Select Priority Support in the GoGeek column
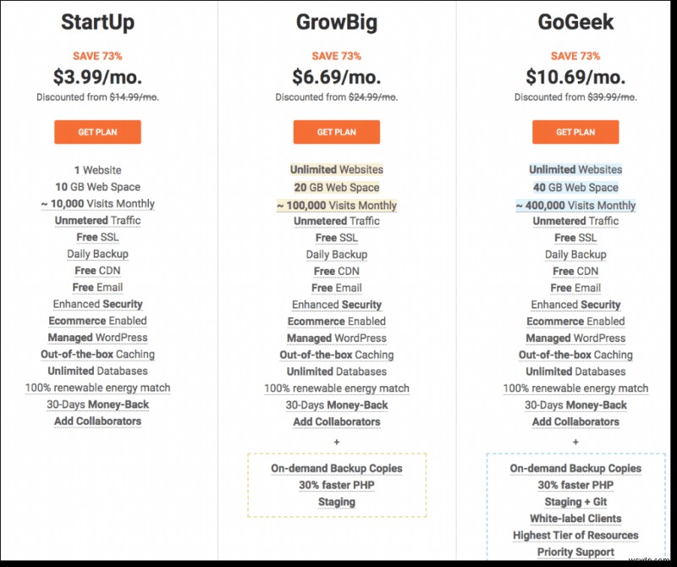677x567 pixels. click(x=575, y=552)
